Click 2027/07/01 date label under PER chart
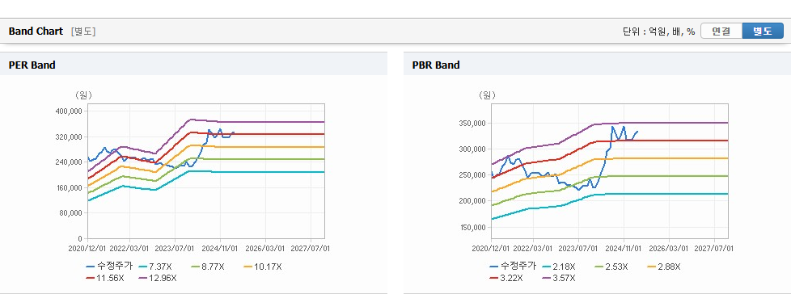The image size is (791, 294). point(311,248)
